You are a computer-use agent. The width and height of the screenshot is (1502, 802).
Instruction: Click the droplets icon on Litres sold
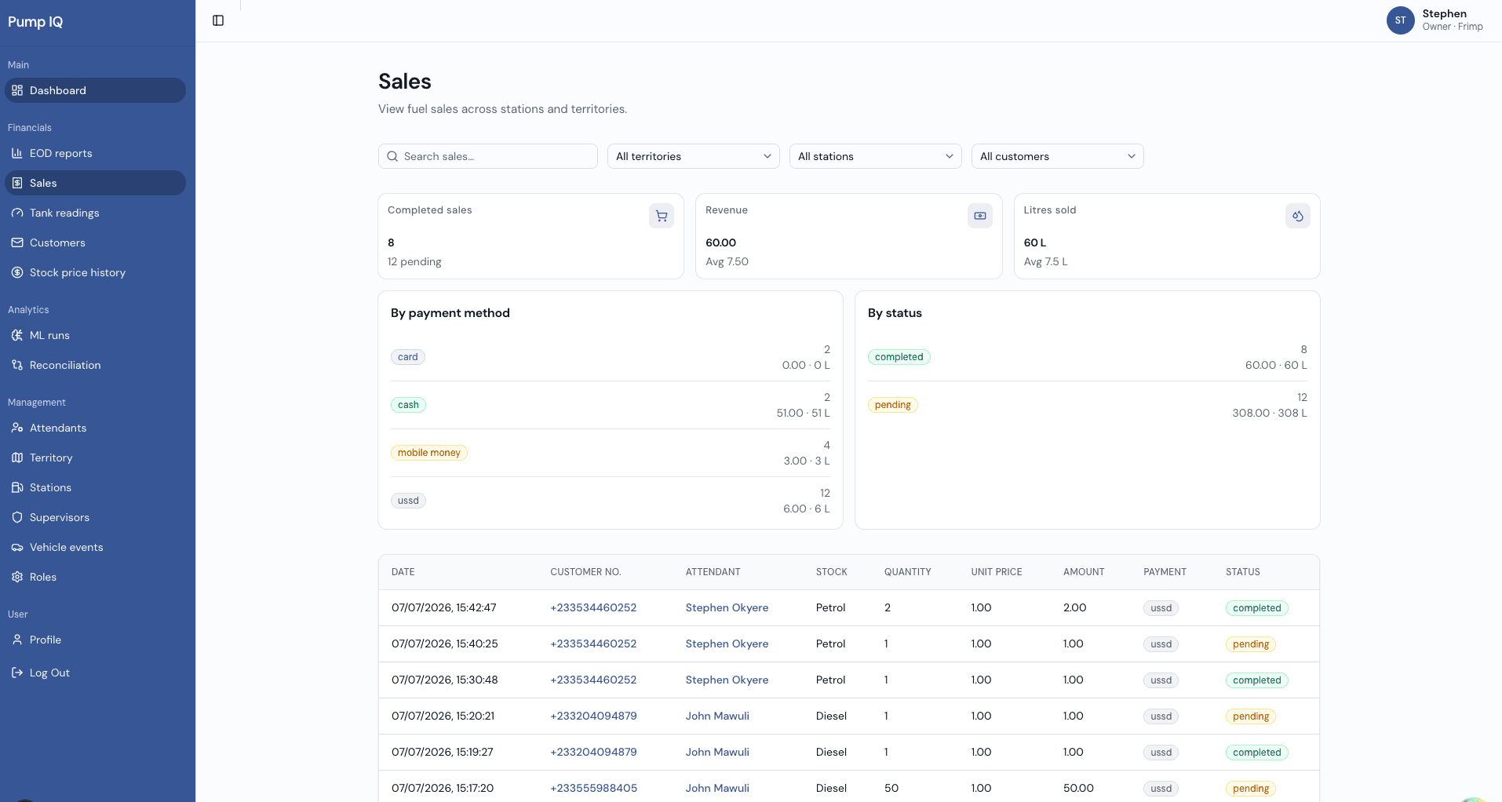pos(1298,216)
